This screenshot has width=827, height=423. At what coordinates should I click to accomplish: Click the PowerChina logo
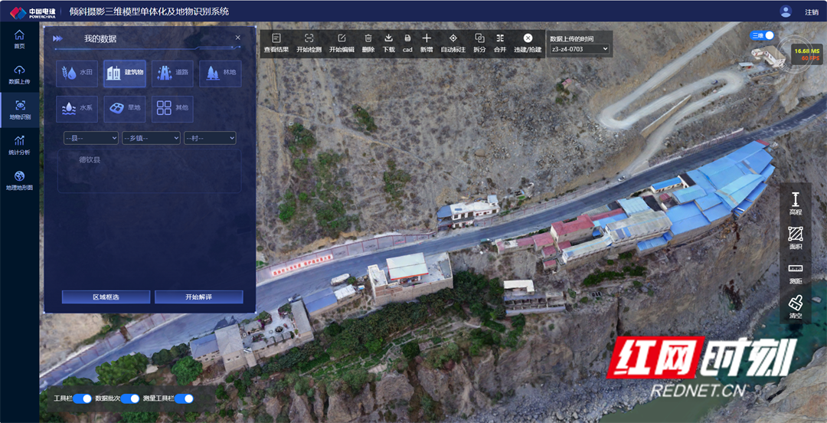click(33, 11)
